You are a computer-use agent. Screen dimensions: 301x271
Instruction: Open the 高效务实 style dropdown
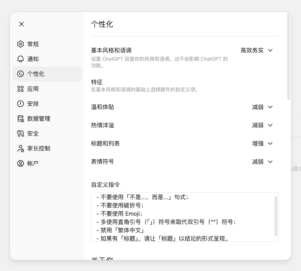pyautogui.click(x=257, y=50)
